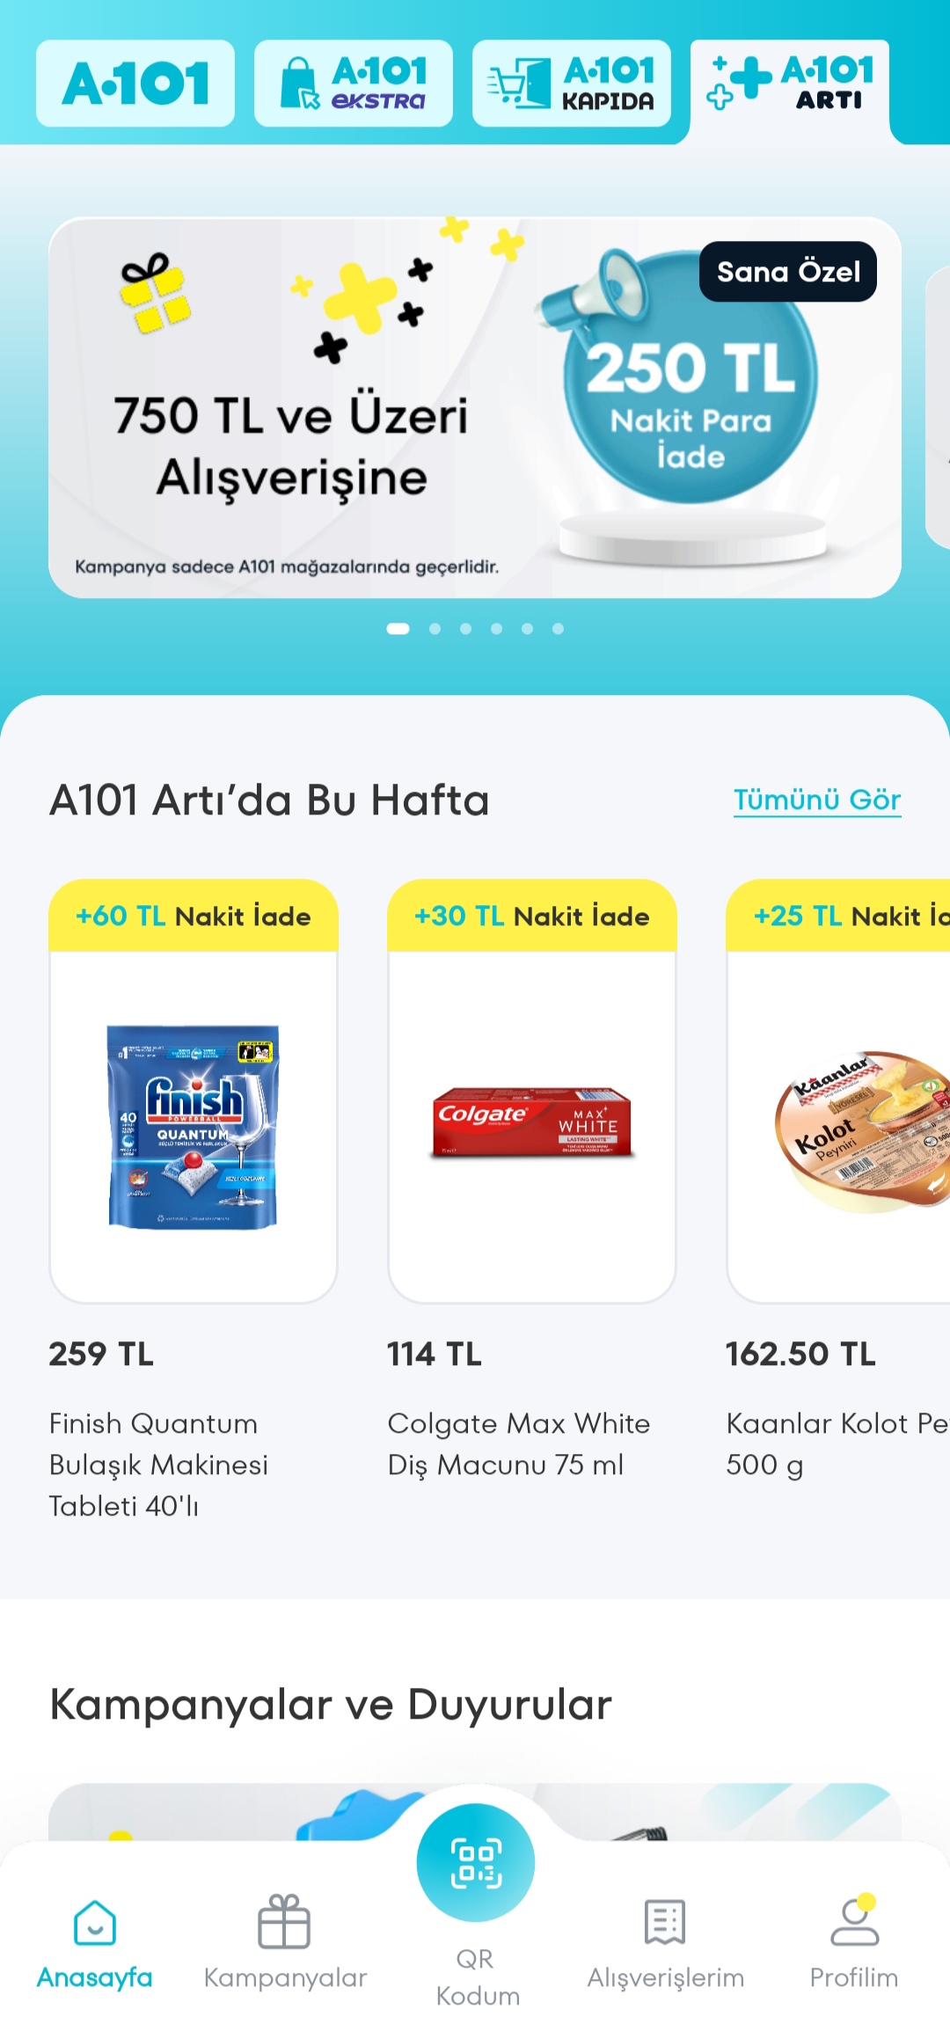The width and height of the screenshot is (950, 2024).
Task: Open Profilim person icon
Action: pyautogui.click(x=854, y=1920)
